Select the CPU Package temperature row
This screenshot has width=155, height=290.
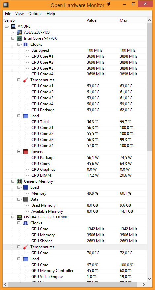pyautogui.click(x=75, y=110)
